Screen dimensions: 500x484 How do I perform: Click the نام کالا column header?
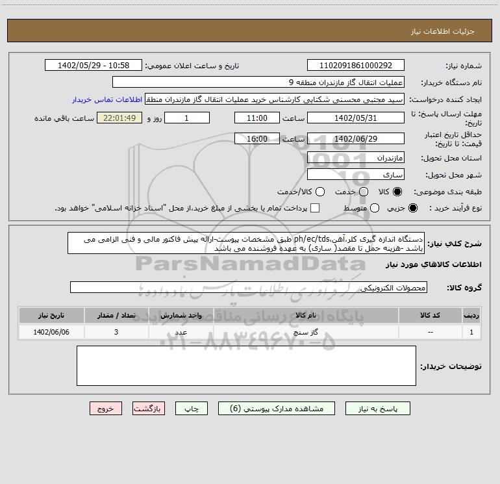pyautogui.click(x=306, y=315)
